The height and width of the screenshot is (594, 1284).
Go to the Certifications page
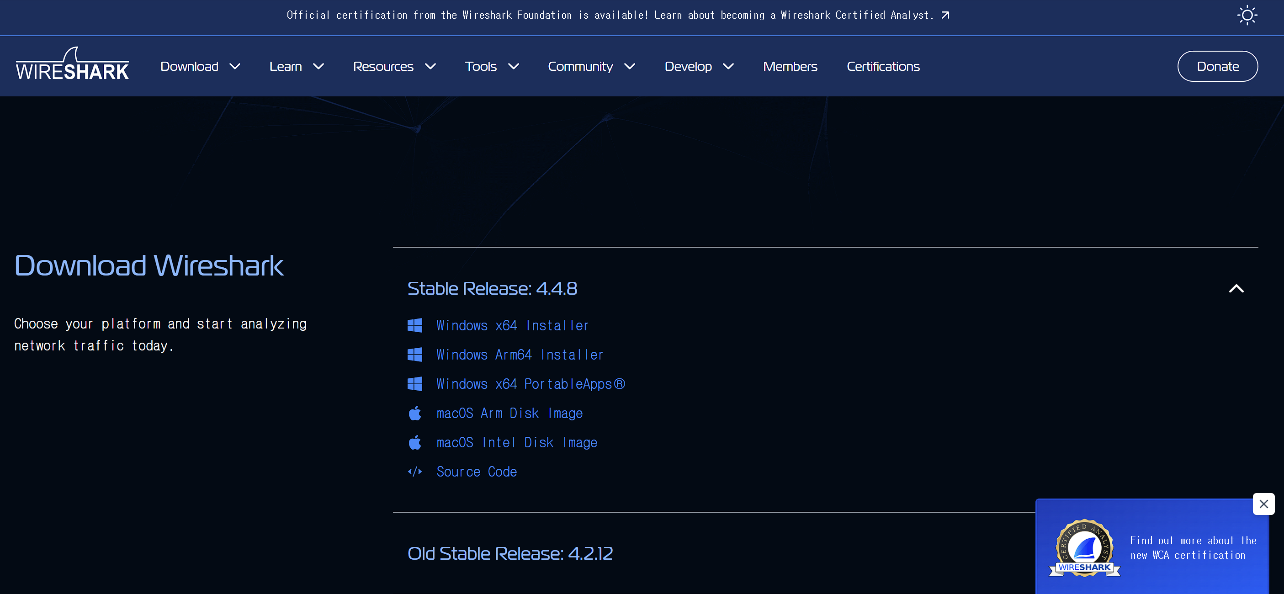[883, 66]
